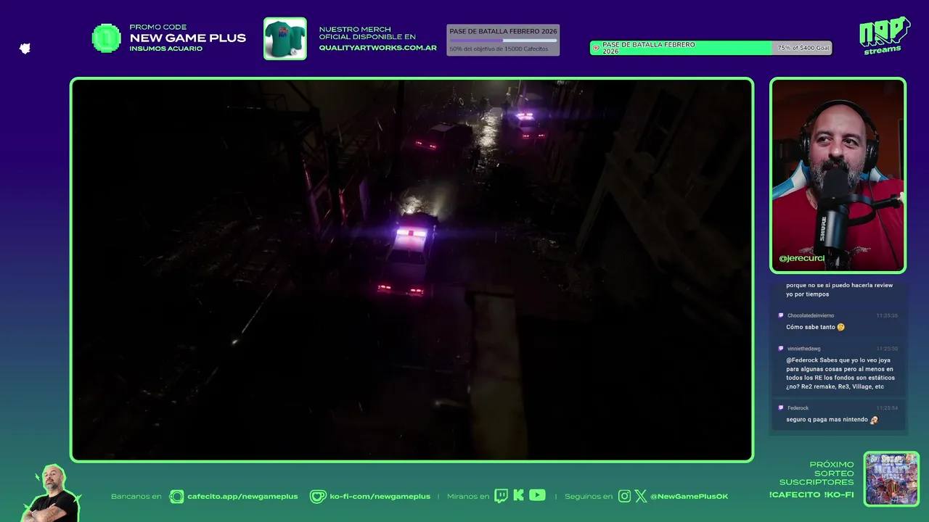Open the green T-shirt merch thumbnail
929x522 pixels.
285,38
